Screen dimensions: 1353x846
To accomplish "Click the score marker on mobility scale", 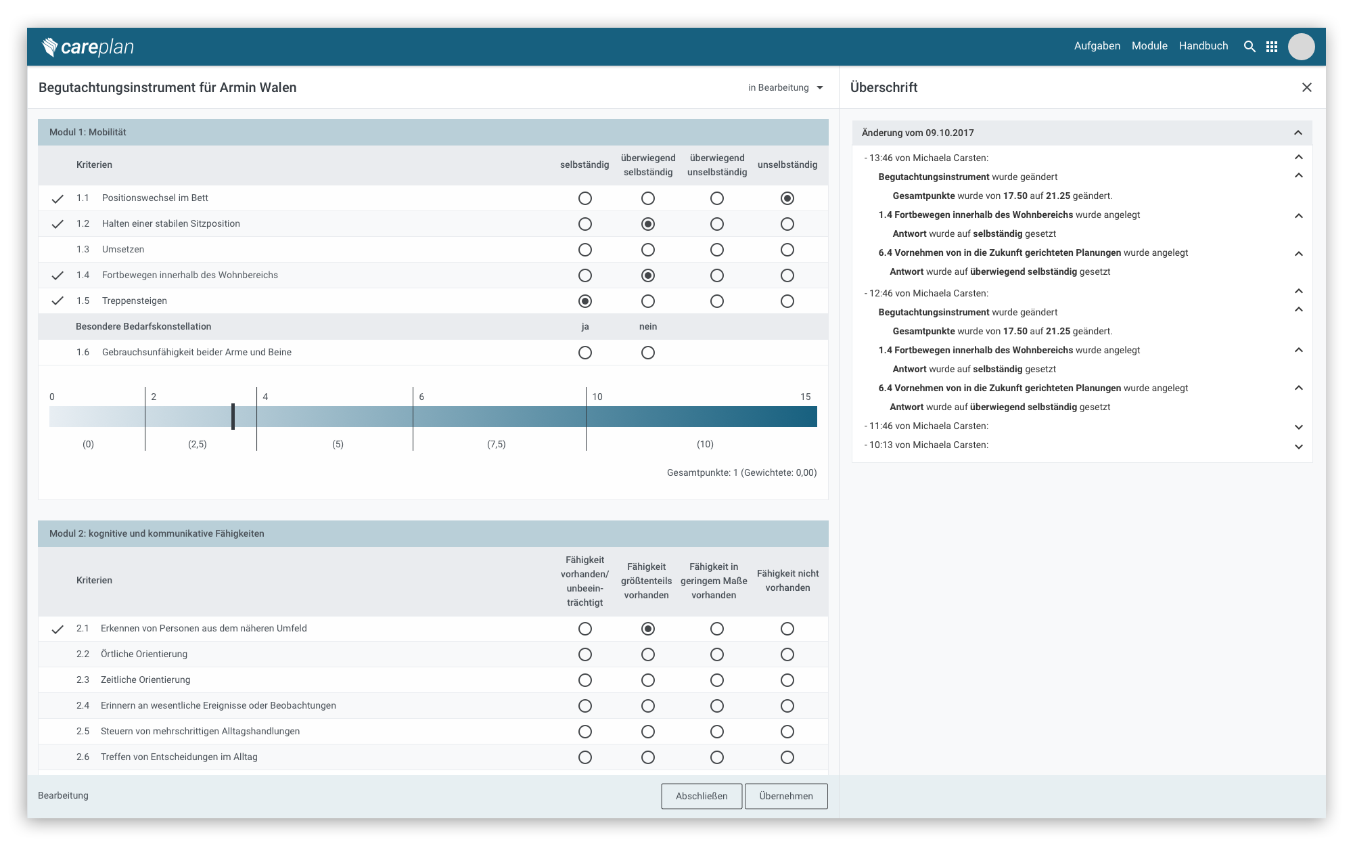I will (x=233, y=416).
